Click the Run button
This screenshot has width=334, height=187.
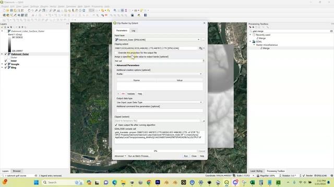coord(186,156)
